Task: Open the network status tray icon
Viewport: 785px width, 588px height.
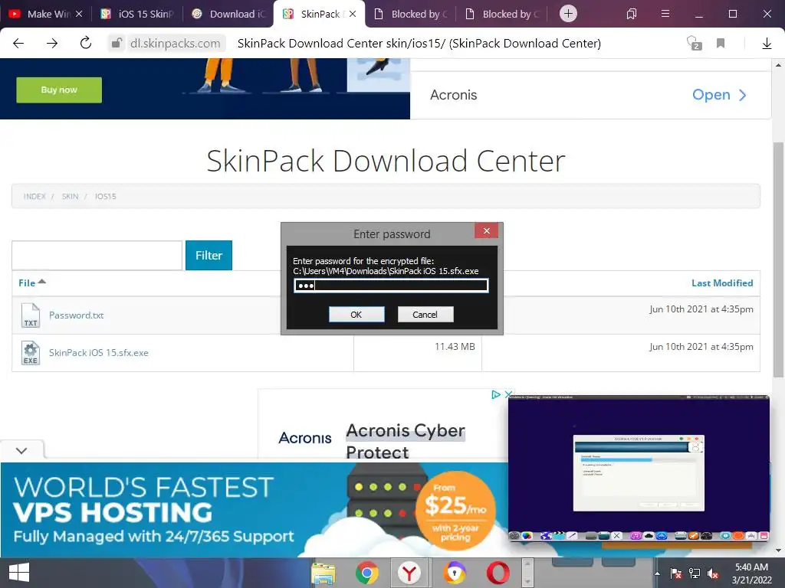Action: point(695,573)
